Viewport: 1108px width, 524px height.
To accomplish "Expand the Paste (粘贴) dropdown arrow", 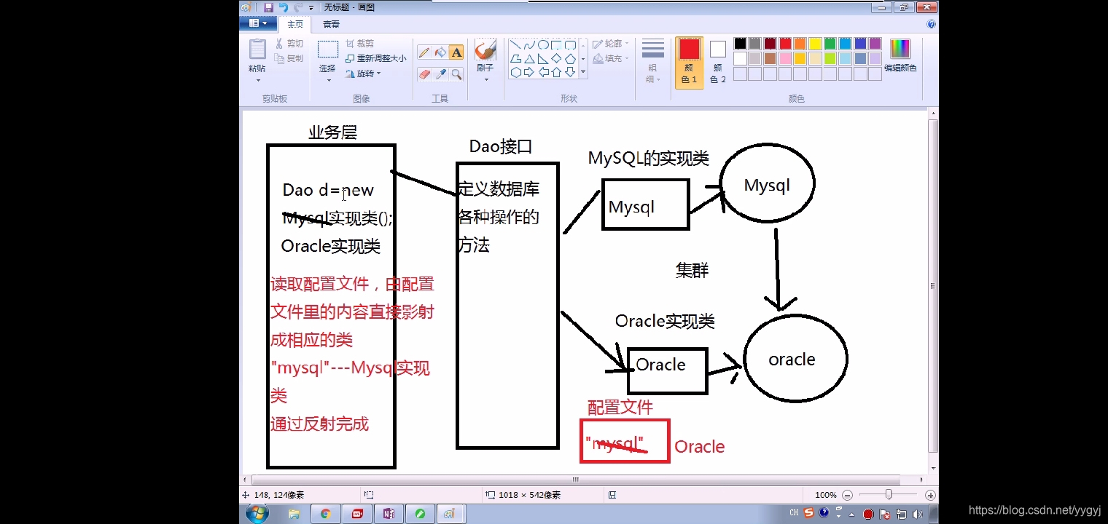I will tap(257, 79).
